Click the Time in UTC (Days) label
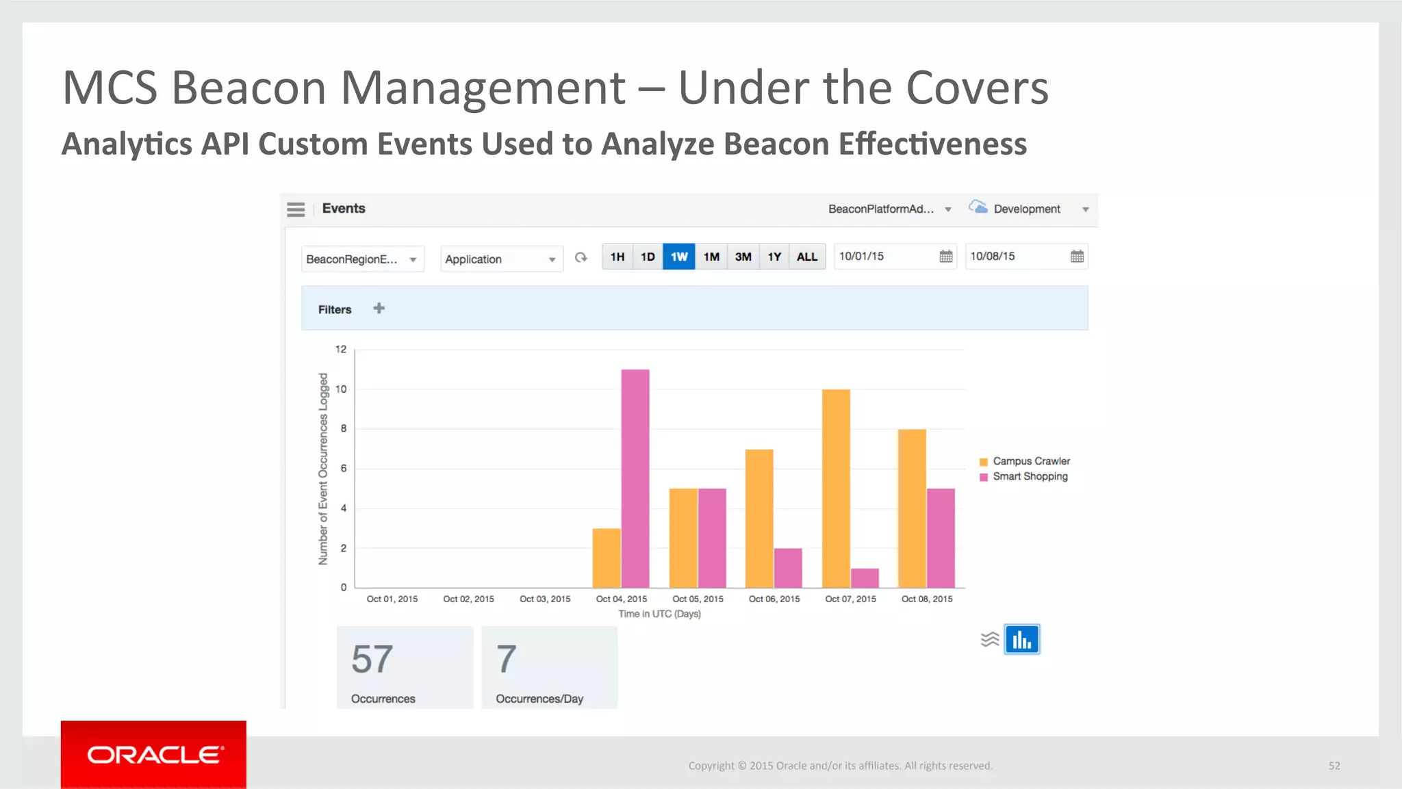The height and width of the screenshot is (789, 1402). [660, 614]
